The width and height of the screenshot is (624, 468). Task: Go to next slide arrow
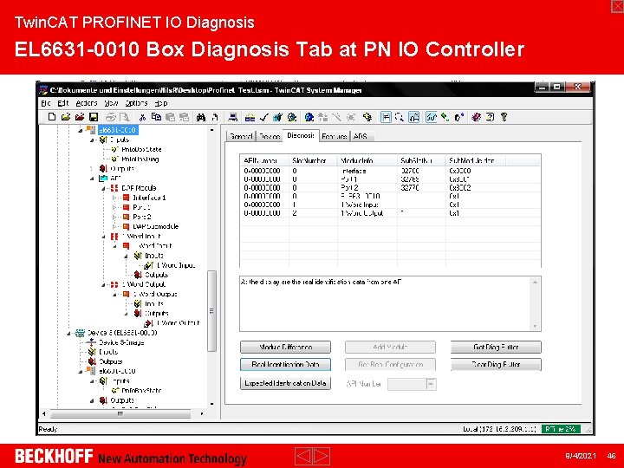(322, 456)
